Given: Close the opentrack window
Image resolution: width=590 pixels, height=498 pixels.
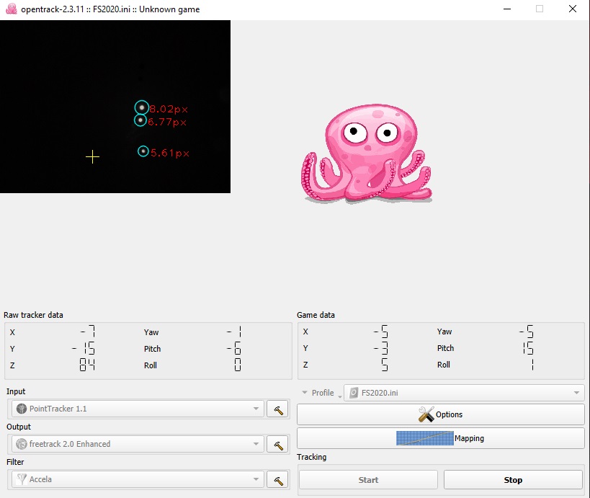Looking at the screenshot, I should point(572,9).
